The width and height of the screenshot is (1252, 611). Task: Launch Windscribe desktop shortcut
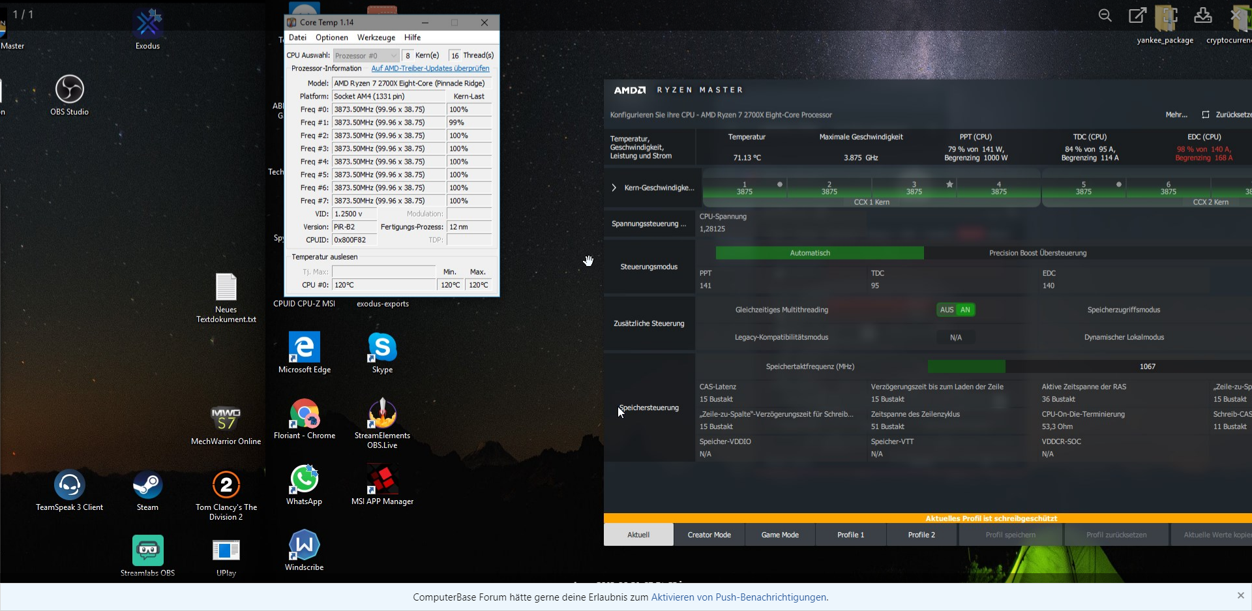pyautogui.click(x=304, y=550)
